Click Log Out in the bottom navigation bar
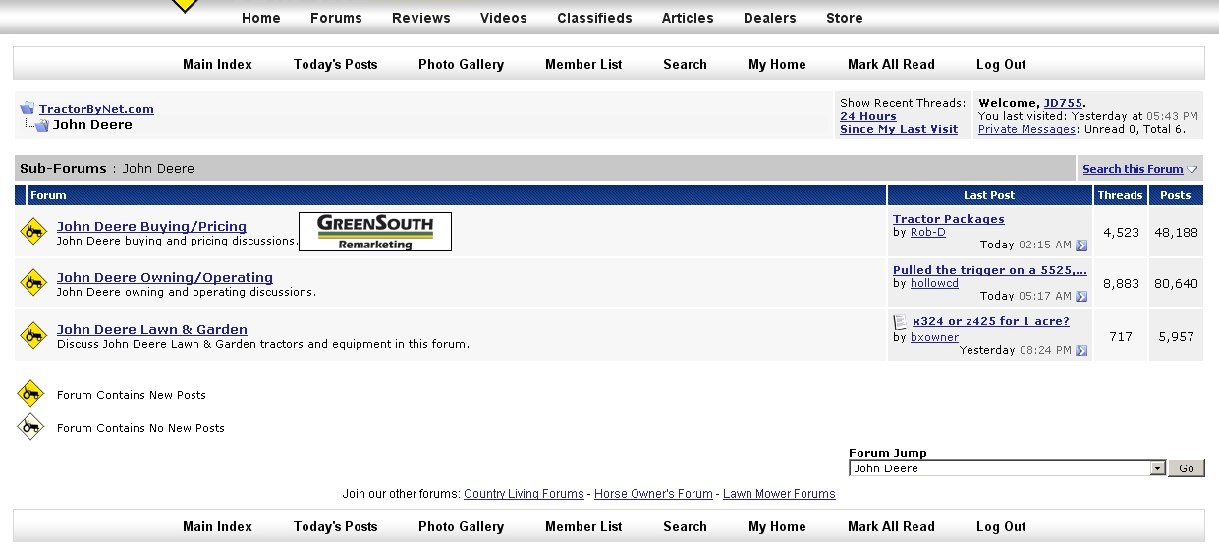 pos(1001,526)
